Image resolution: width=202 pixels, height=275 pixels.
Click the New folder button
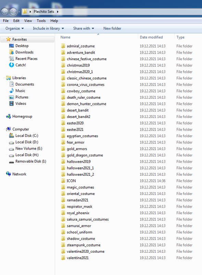coord(112,29)
